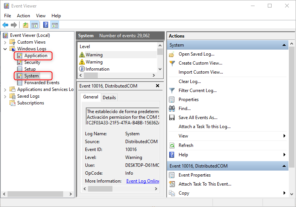Click the Open Saved Log folder icon
Viewport: 296px width, 207px height.
[x=172, y=54]
